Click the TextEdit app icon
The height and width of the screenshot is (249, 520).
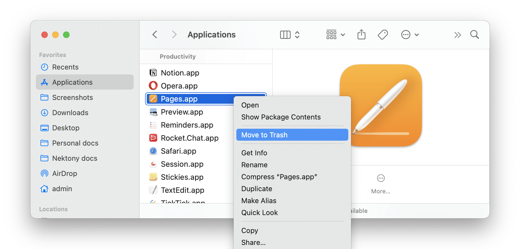pyautogui.click(x=153, y=190)
